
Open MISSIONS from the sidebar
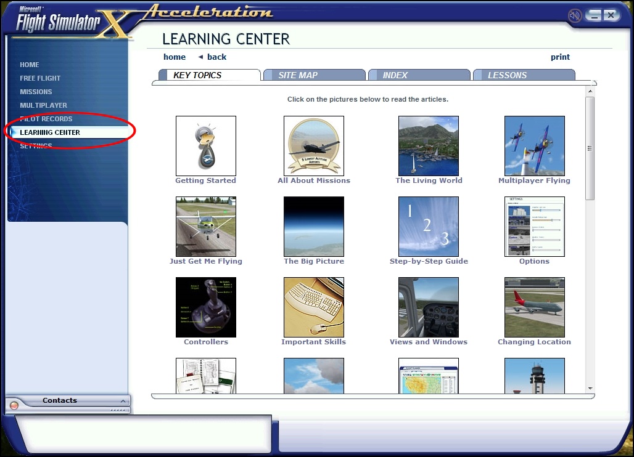coord(36,92)
